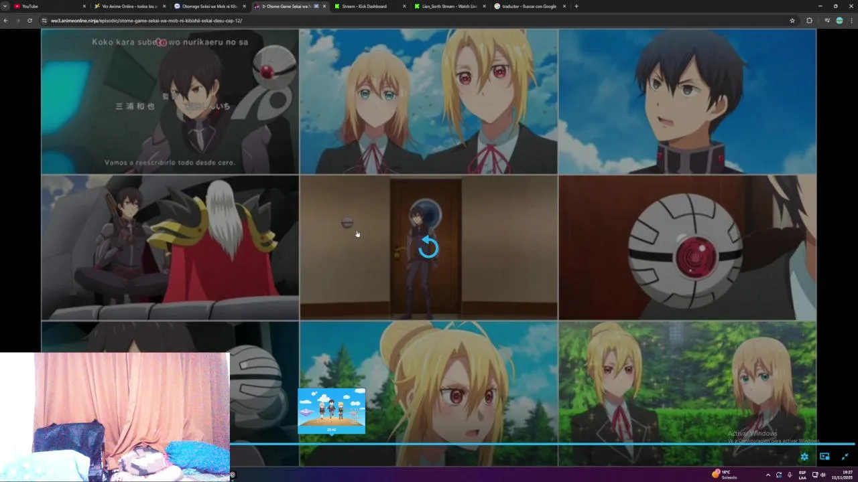
Task: Open the clock showing 19:27
Action: (x=843, y=475)
